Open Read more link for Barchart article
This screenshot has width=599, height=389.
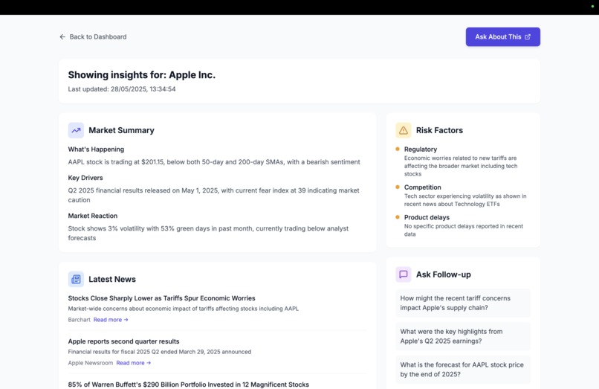pos(111,320)
